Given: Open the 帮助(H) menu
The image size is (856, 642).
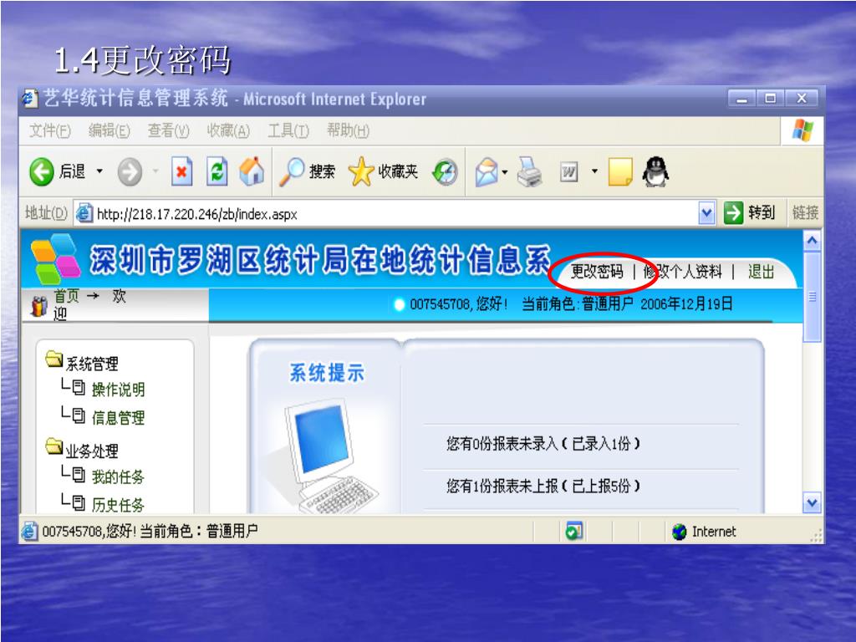Looking at the screenshot, I should [348, 131].
